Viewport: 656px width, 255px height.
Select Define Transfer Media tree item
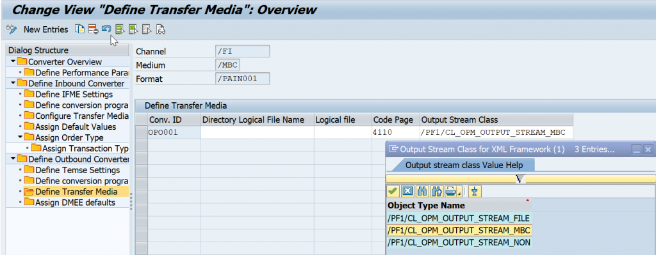coord(77,192)
